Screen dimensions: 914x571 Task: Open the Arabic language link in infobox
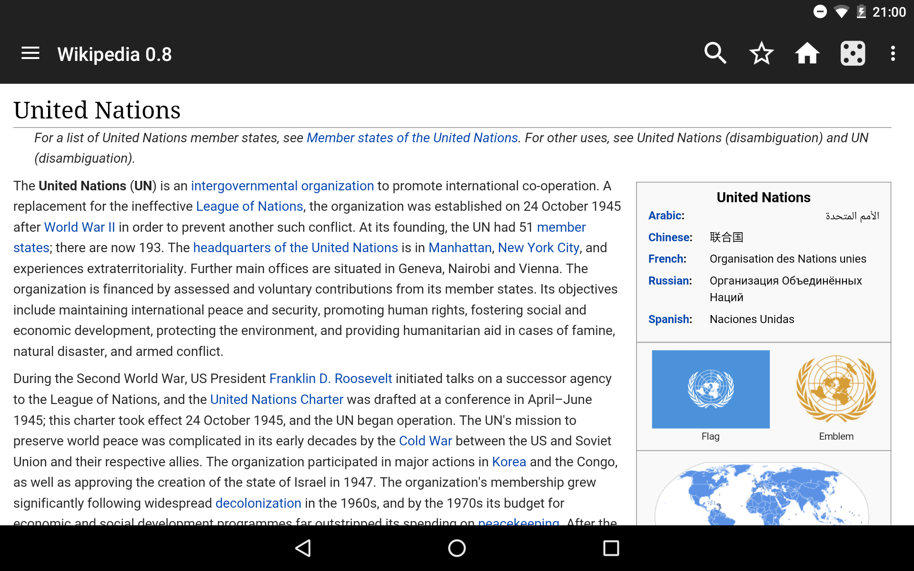(665, 216)
